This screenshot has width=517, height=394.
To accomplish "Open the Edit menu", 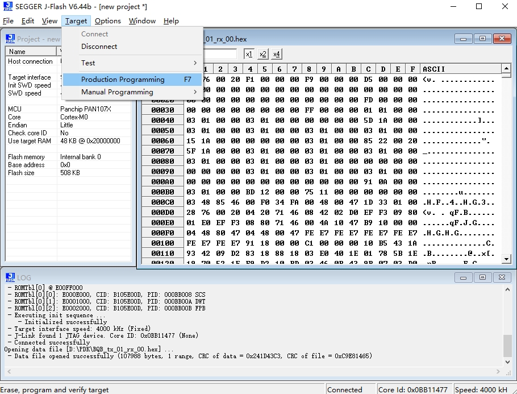I will click(28, 21).
